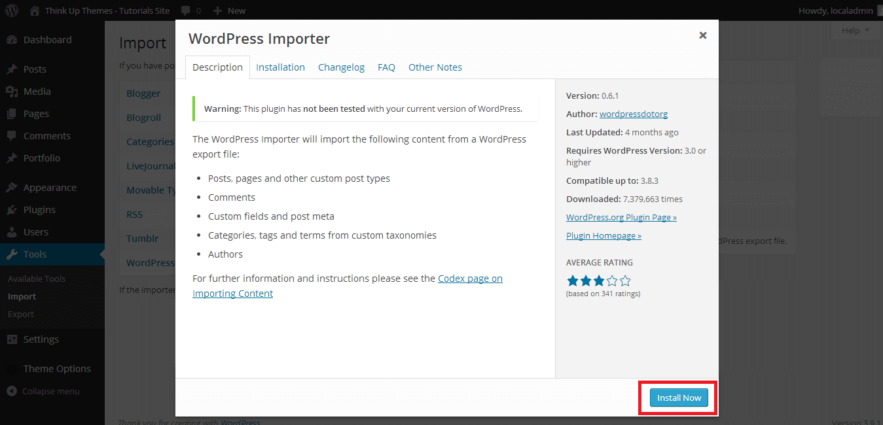The height and width of the screenshot is (425, 883).
Task: Open the Available Tools submenu item
Action: (37, 279)
